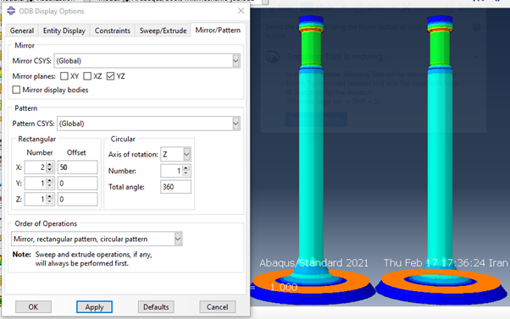Click the Total angle input field

coord(175,187)
